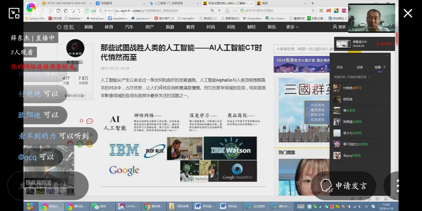Close the livestream with the X icon
Image resolution: width=422 pixels, height=211 pixels.
(x=408, y=13)
